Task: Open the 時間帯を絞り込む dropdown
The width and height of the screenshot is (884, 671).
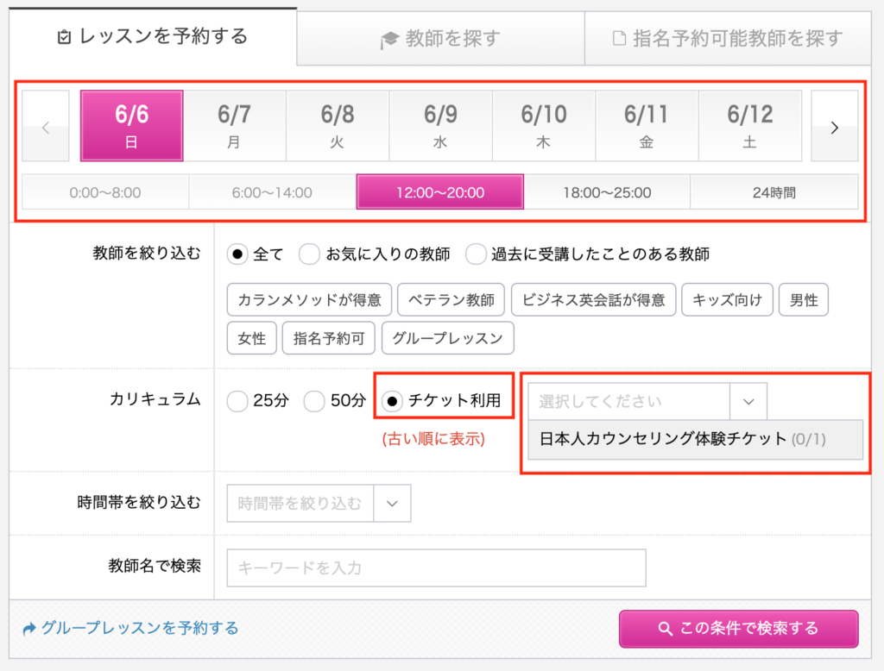Action: click(319, 503)
